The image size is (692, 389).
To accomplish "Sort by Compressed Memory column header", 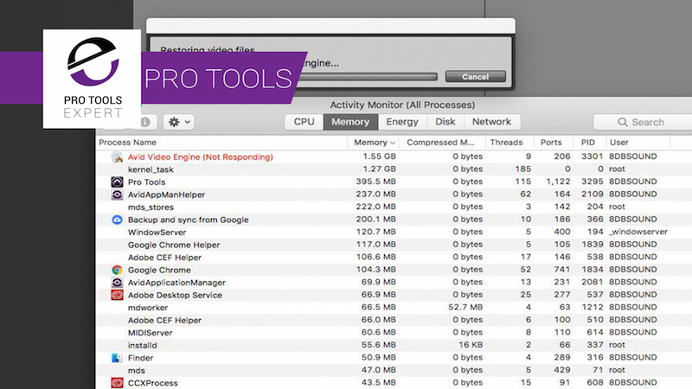I will tap(440, 143).
